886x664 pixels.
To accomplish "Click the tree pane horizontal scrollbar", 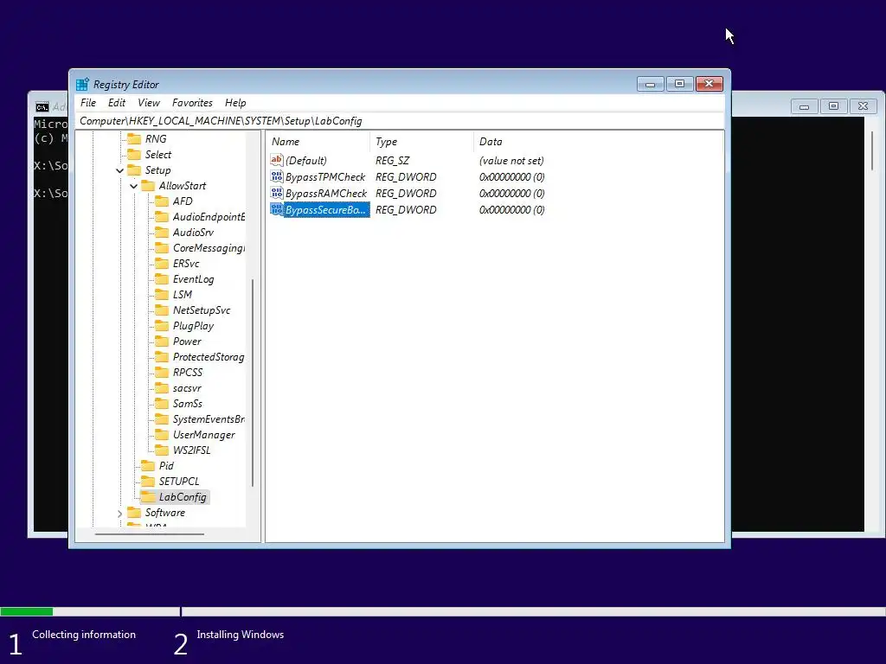I will (149, 533).
